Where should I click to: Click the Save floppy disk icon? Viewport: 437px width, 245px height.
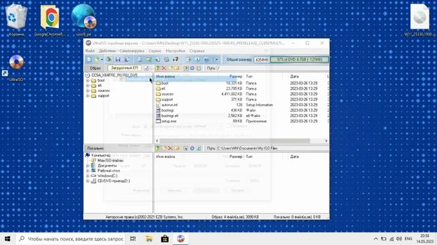[x=118, y=59]
